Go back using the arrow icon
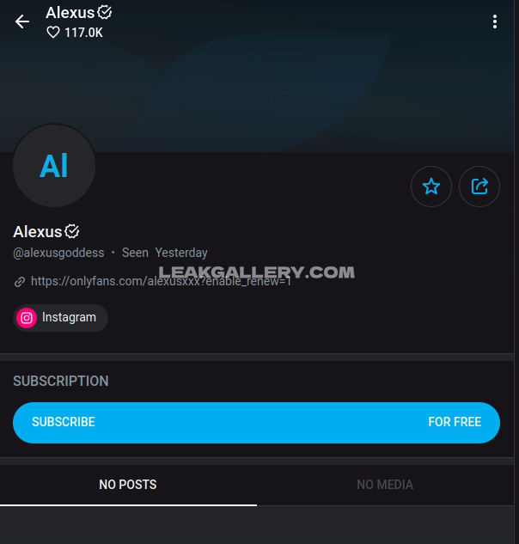Viewport: 519px width, 544px height. click(x=22, y=21)
